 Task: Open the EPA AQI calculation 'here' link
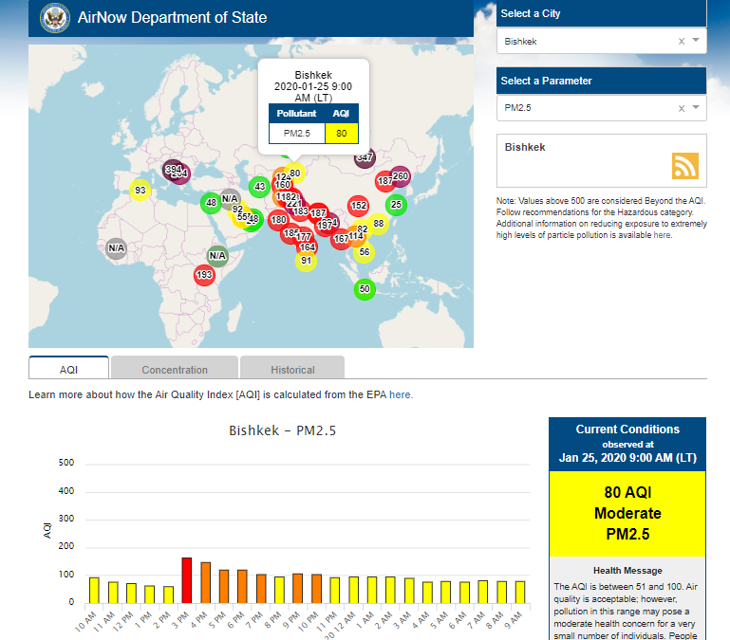(401, 394)
